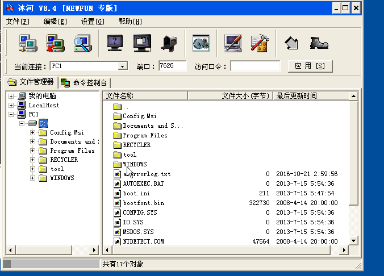Switch to the 文件管理器 tab
The height and width of the screenshot is (276, 384).
click(31, 82)
